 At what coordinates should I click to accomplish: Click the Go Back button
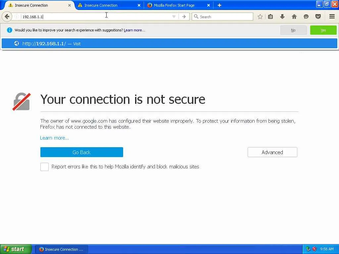tap(81, 152)
